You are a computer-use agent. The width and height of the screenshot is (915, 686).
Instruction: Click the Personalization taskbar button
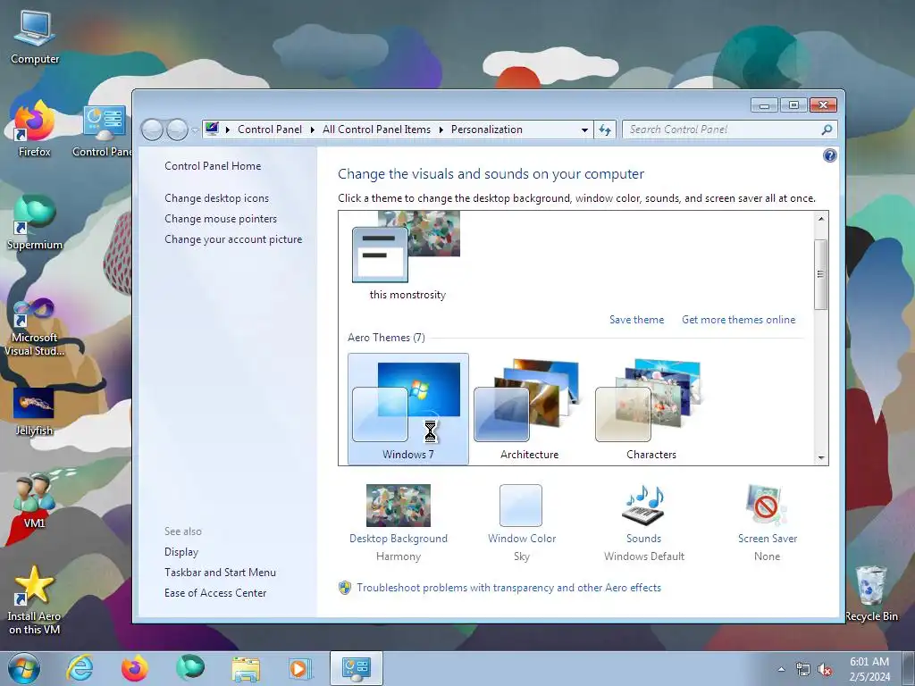[x=357, y=668]
